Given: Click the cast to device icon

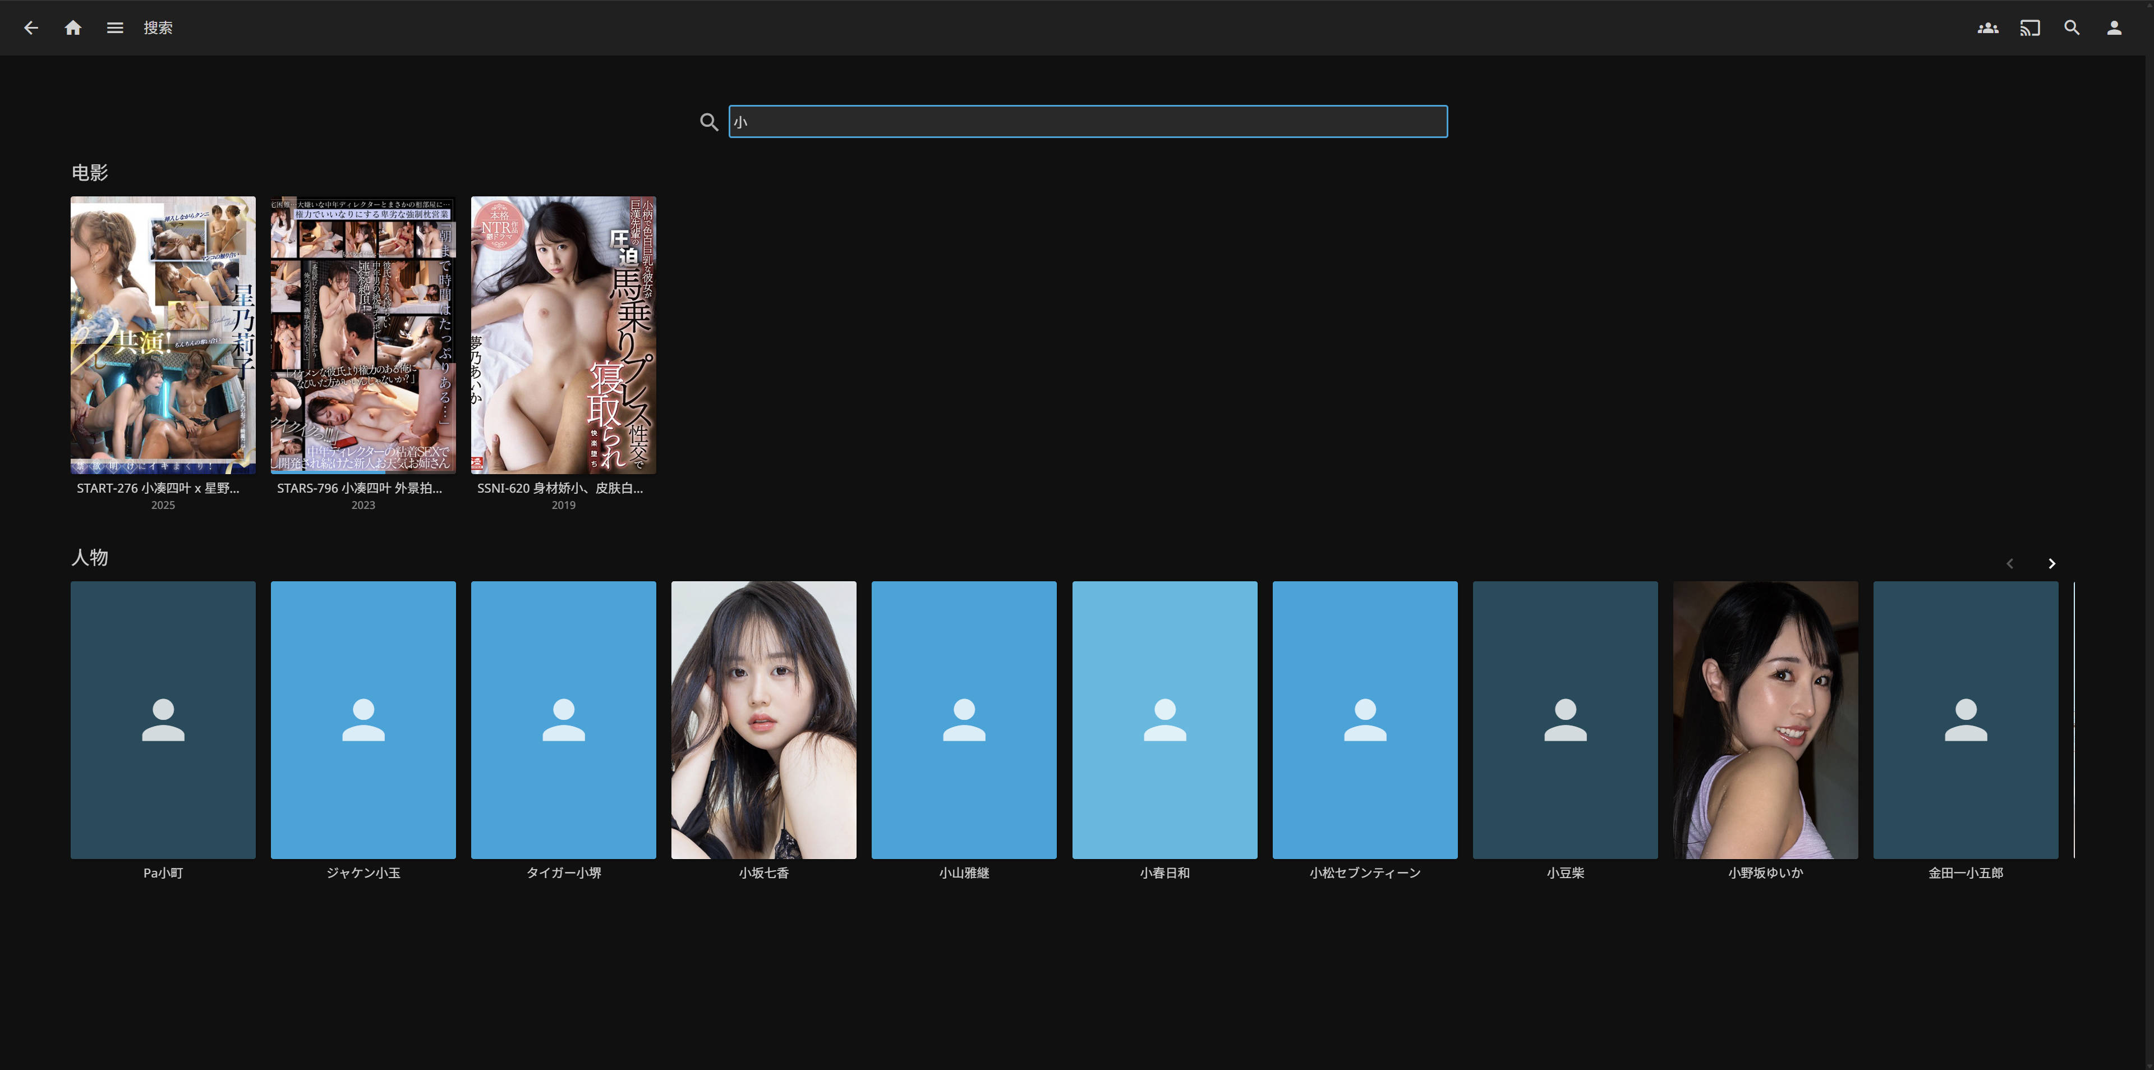Looking at the screenshot, I should pyautogui.click(x=2029, y=27).
